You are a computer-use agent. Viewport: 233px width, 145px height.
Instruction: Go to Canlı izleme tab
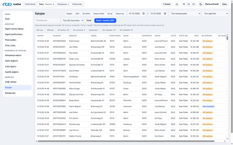(30, 4)
